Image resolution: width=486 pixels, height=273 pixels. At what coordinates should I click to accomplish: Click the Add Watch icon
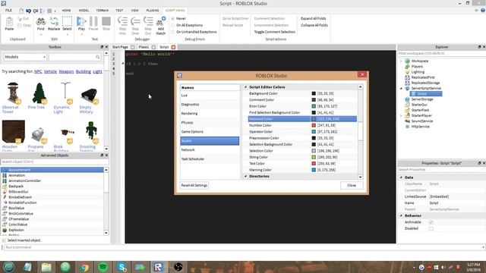[x=160, y=22]
